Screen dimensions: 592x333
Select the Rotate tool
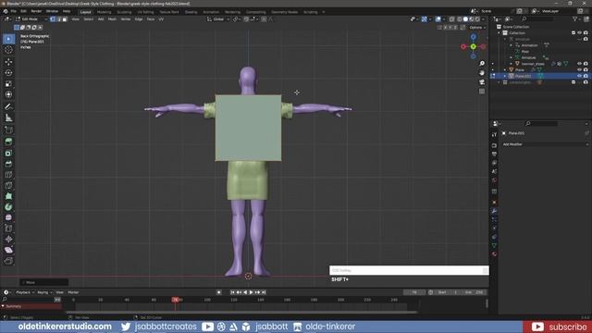8,72
